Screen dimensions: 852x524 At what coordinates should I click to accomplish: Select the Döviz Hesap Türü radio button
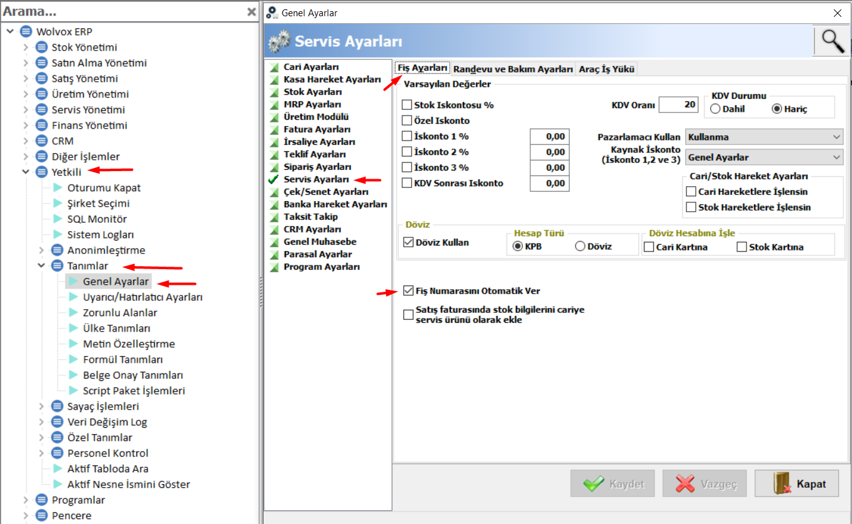[x=580, y=246]
